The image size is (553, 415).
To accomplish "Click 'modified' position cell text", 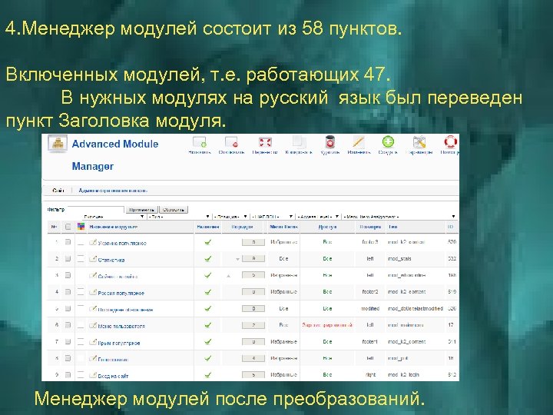I will click(370, 308).
